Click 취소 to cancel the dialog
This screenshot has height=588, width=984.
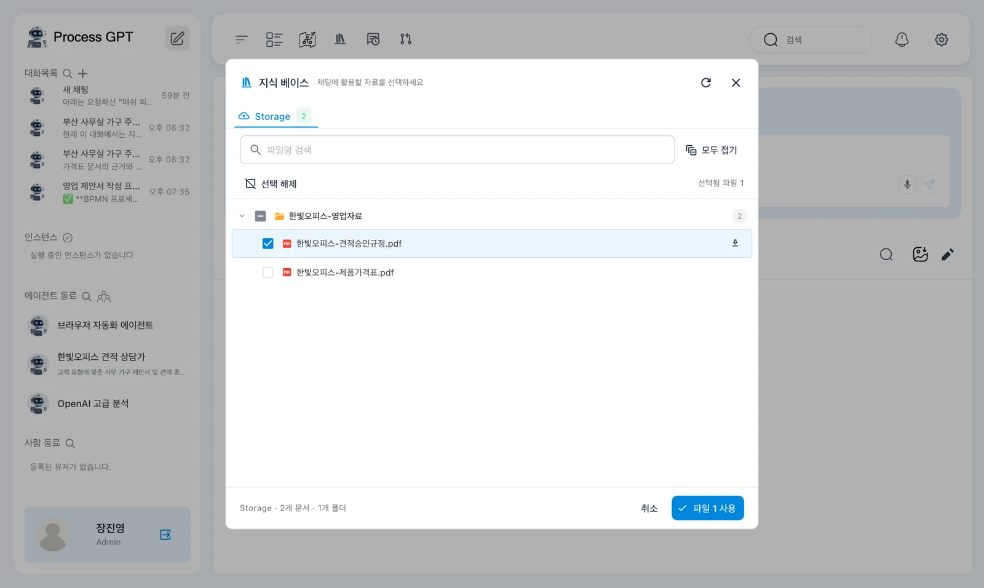(x=649, y=508)
